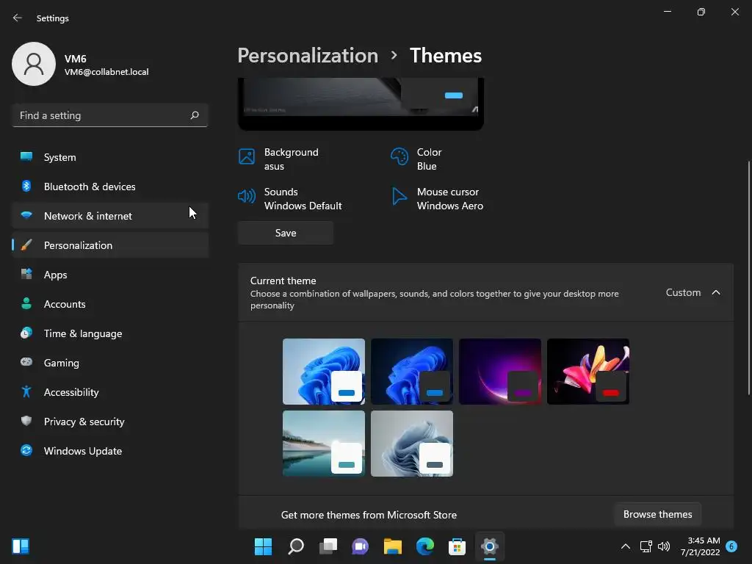Open the Gaming section

point(110,363)
